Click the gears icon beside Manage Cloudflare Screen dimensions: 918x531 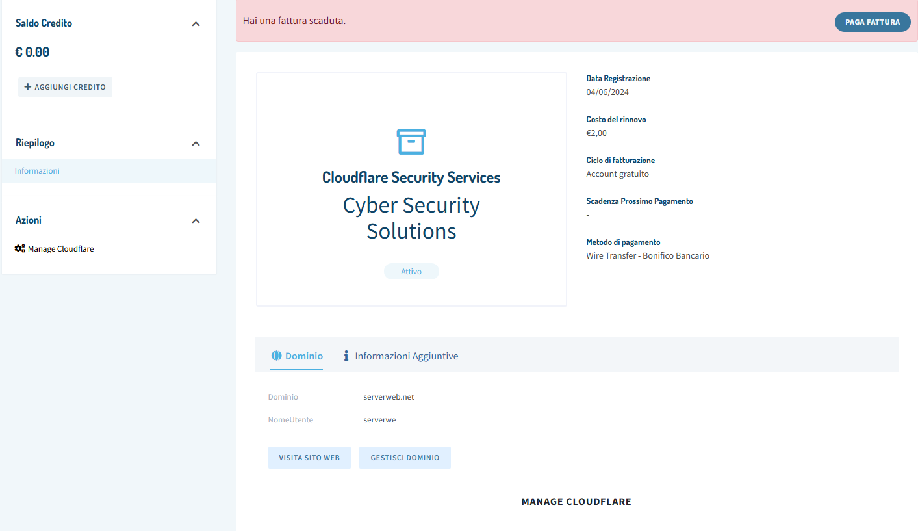(20, 248)
